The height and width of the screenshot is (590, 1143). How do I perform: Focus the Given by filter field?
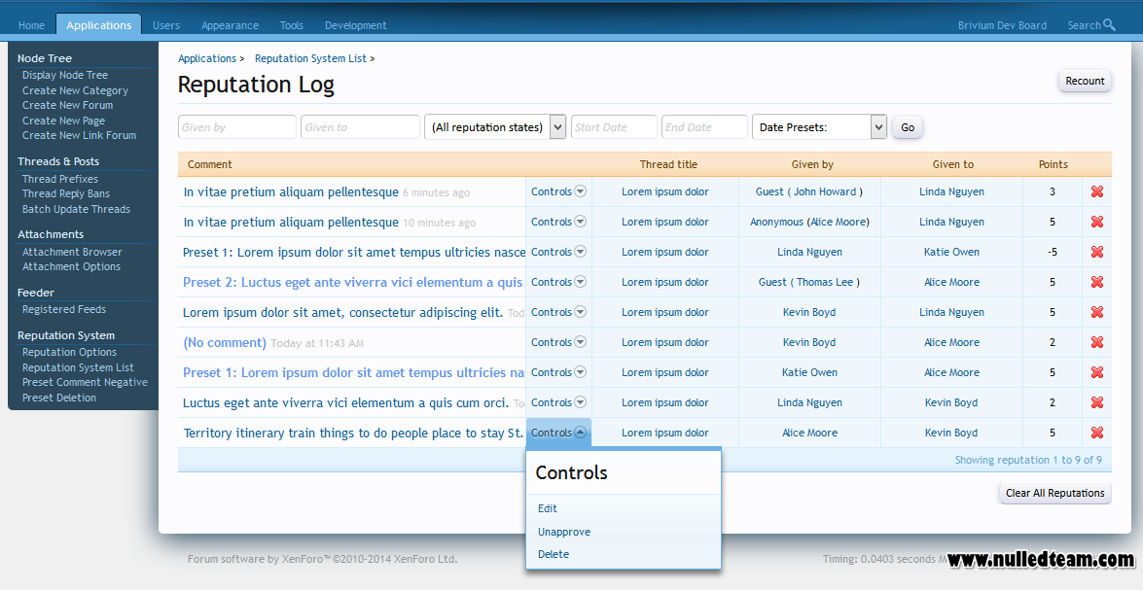point(237,126)
